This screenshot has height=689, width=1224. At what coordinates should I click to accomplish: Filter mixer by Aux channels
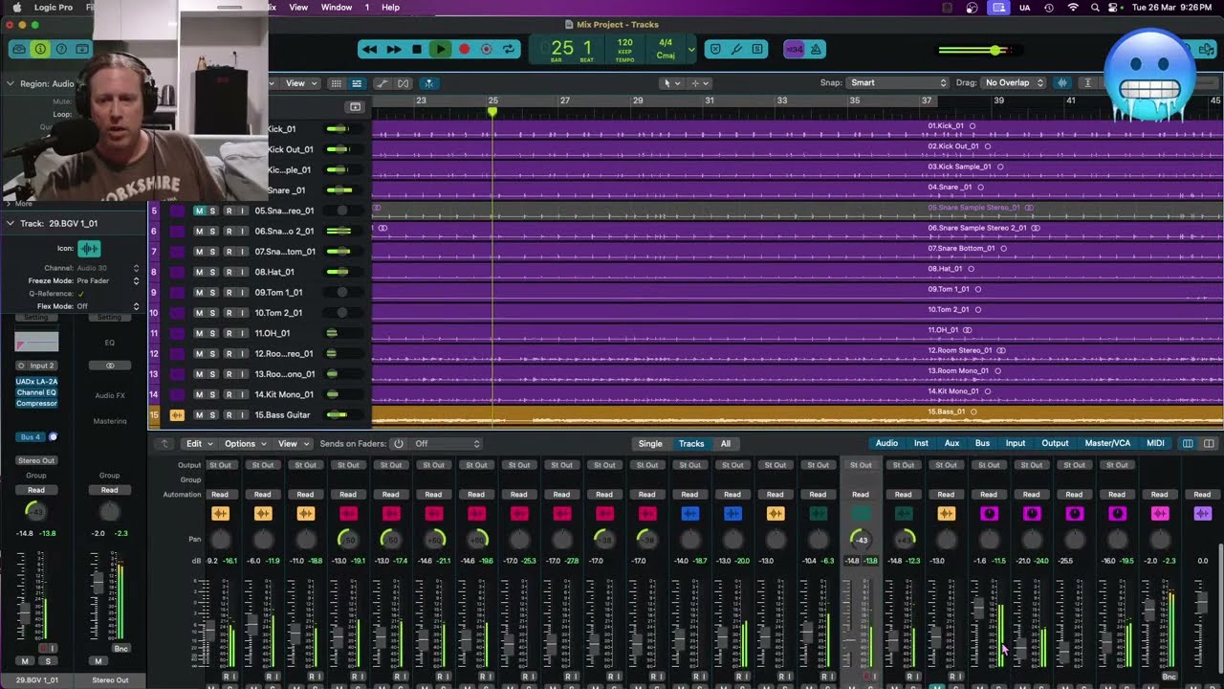pos(951,443)
